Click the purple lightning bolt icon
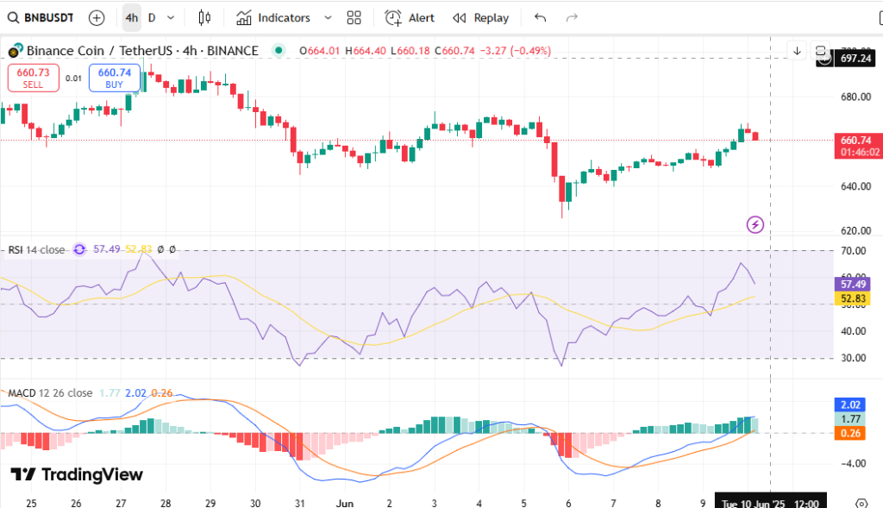 (x=755, y=225)
